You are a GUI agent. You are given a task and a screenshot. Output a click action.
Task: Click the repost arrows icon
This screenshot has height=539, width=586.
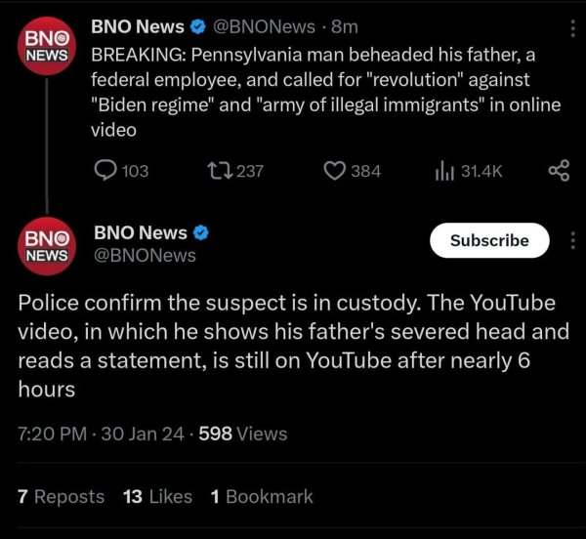click(x=221, y=171)
